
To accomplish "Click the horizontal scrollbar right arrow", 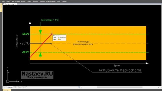I will (x=159, y=87).
